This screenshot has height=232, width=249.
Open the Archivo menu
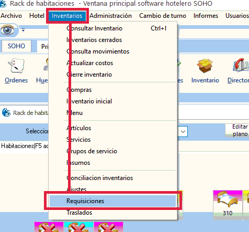(12, 16)
